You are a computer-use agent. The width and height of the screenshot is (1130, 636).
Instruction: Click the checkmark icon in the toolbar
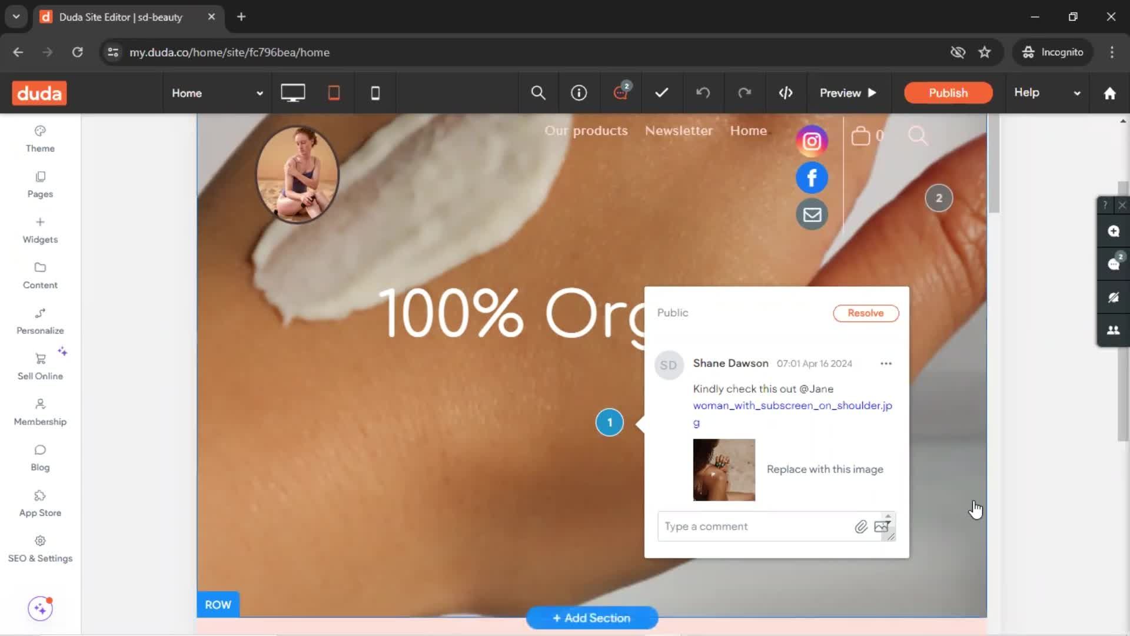click(662, 92)
